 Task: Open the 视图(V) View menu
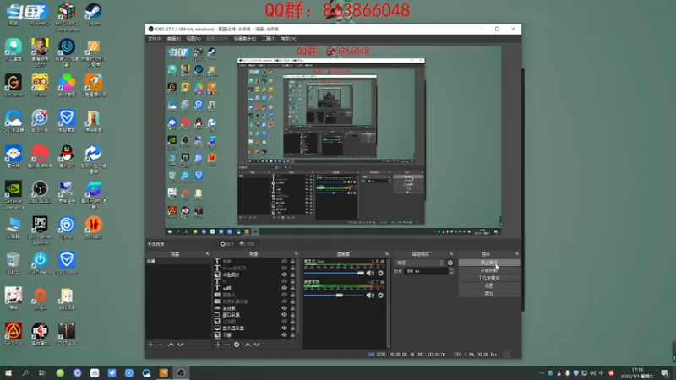point(194,39)
